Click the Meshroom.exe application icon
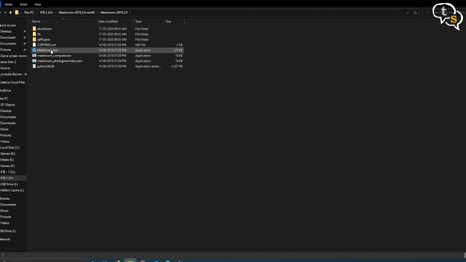 34,50
